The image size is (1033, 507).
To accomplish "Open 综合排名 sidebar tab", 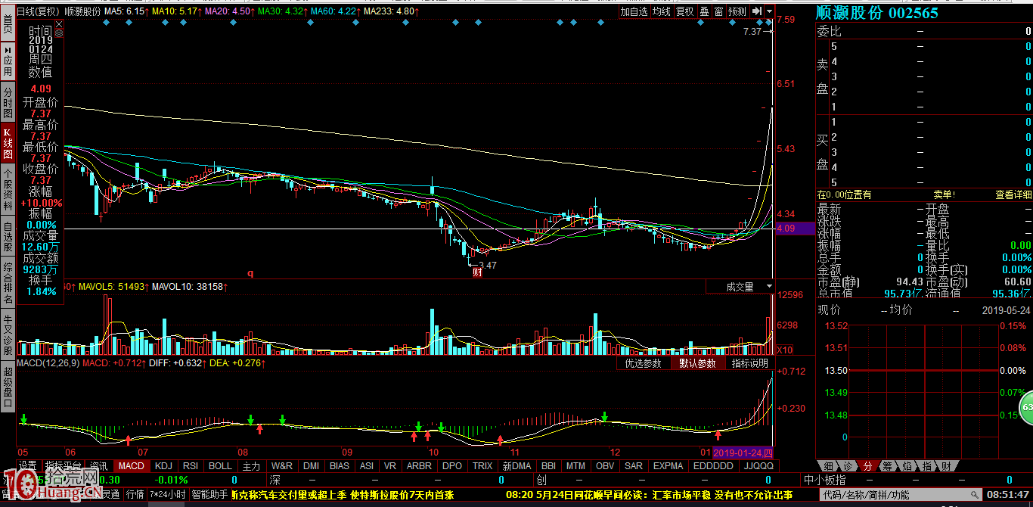I will [8, 283].
